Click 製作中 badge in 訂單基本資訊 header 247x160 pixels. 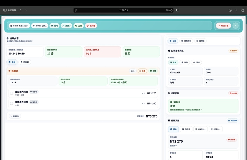point(233,51)
